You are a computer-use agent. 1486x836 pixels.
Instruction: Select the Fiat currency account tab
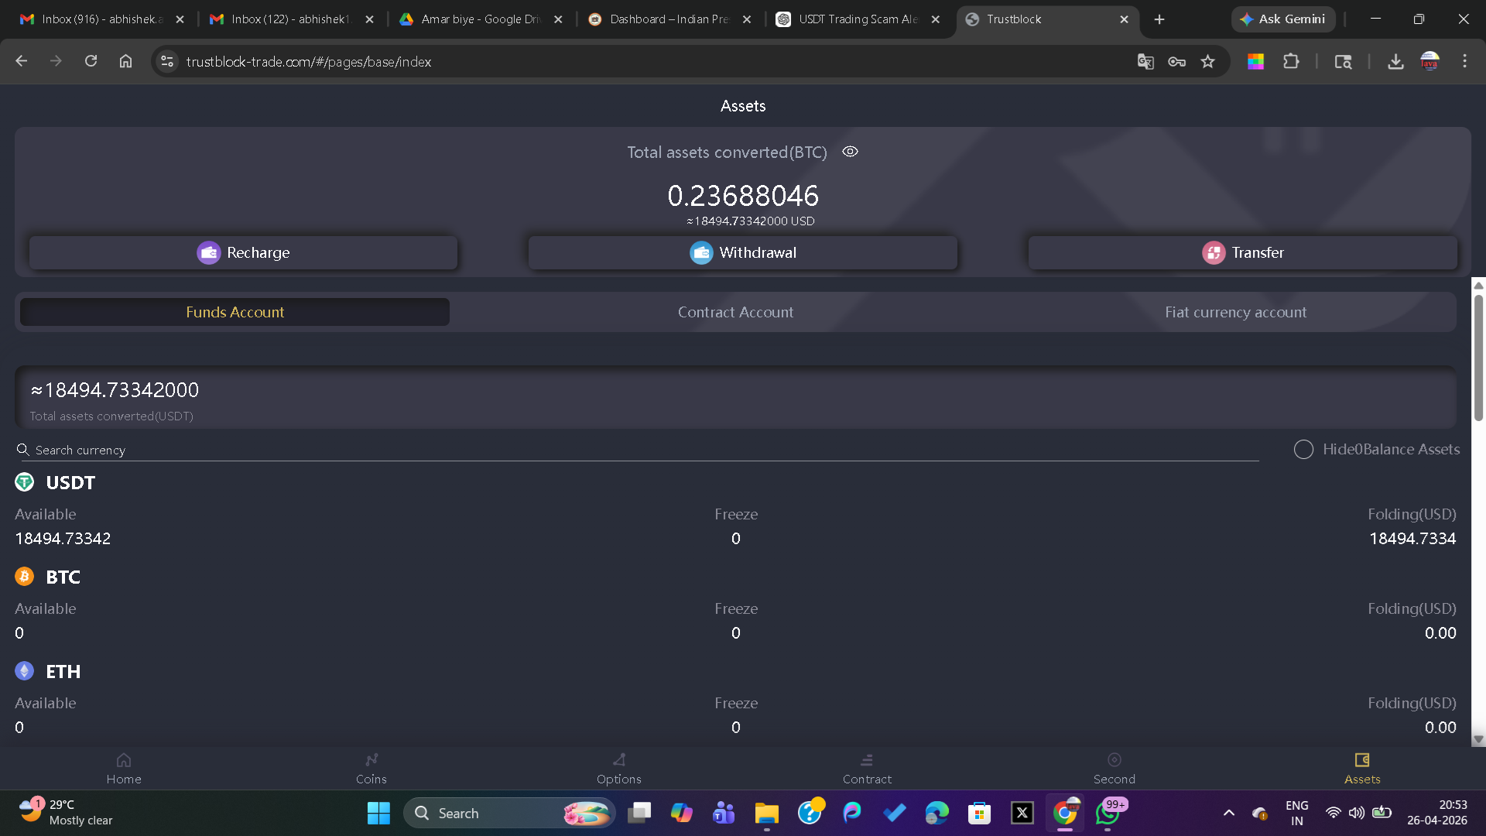coord(1235,312)
